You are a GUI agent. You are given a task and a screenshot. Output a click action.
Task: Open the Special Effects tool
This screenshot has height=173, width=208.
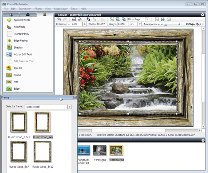(22, 20)
